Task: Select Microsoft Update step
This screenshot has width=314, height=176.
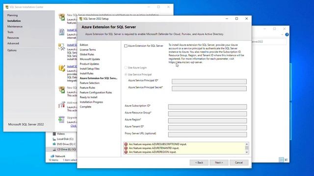Action: click(90, 59)
